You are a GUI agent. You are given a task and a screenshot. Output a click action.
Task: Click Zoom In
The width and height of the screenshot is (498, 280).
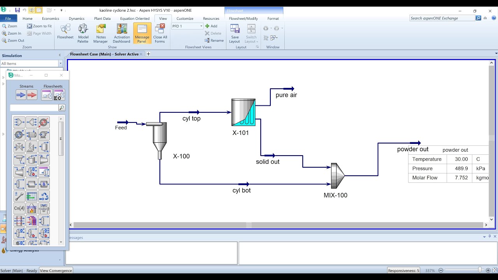click(x=12, y=33)
